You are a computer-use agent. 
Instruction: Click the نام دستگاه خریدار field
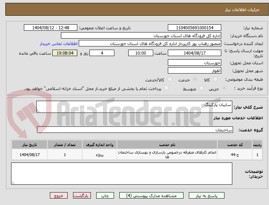pos(141,36)
